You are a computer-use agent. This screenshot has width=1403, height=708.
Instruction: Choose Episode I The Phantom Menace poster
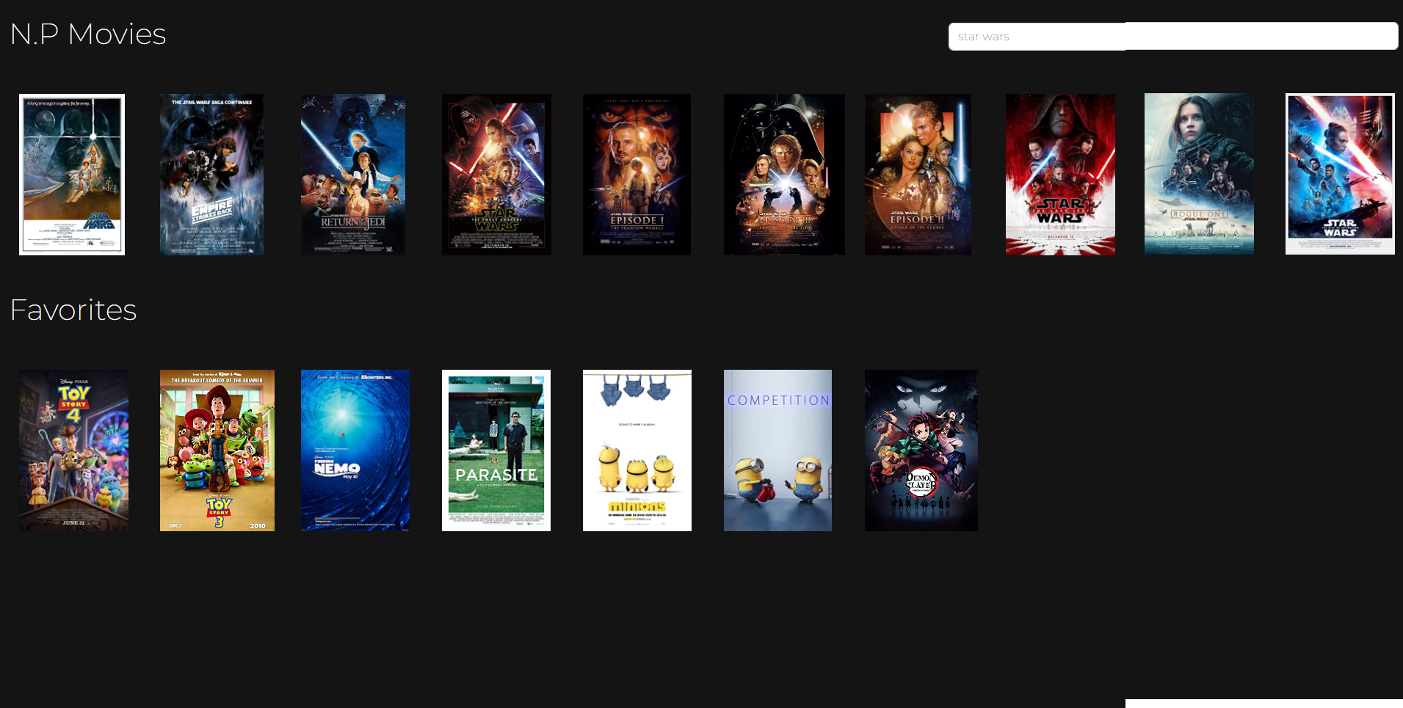[x=637, y=175]
